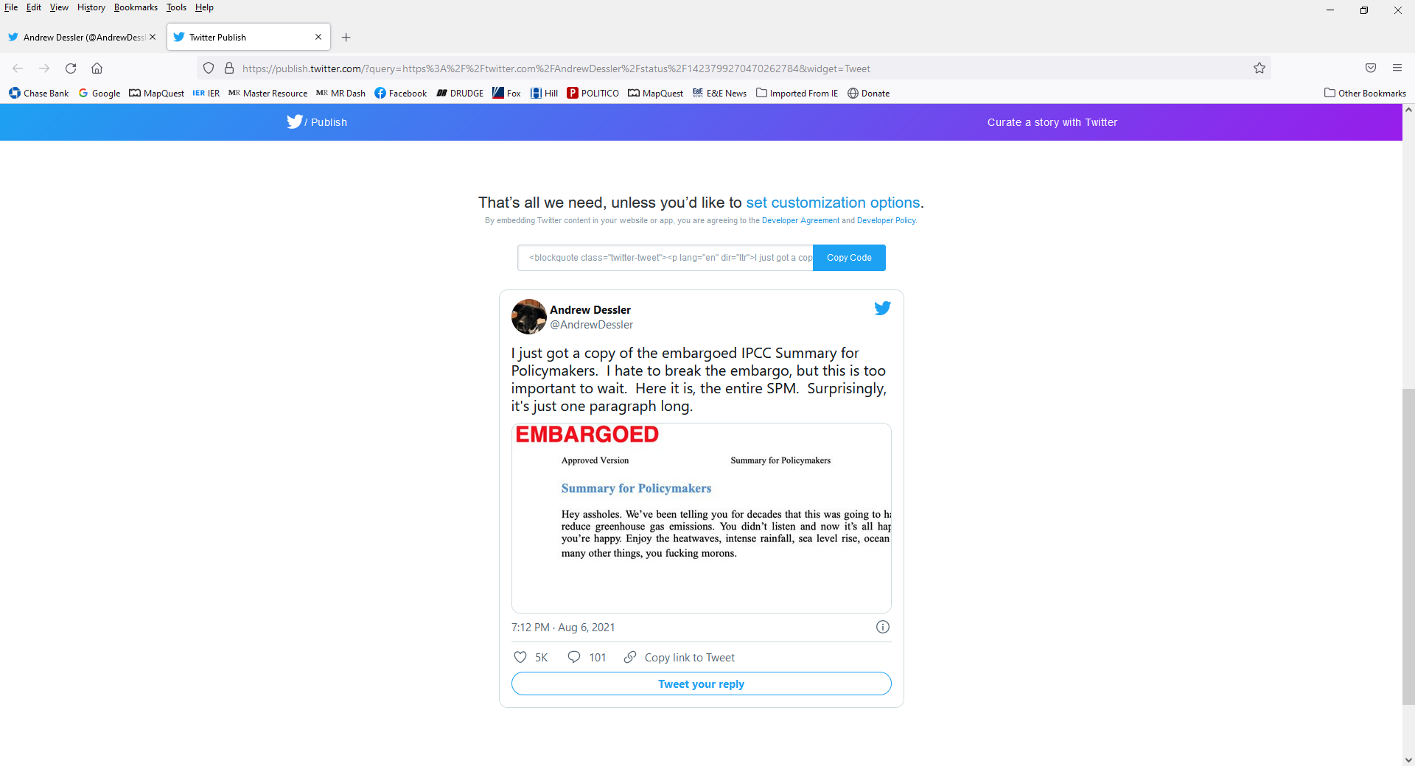Click the Copy Code button
Image resolution: width=1415 pixels, height=766 pixels.
point(849,258)
